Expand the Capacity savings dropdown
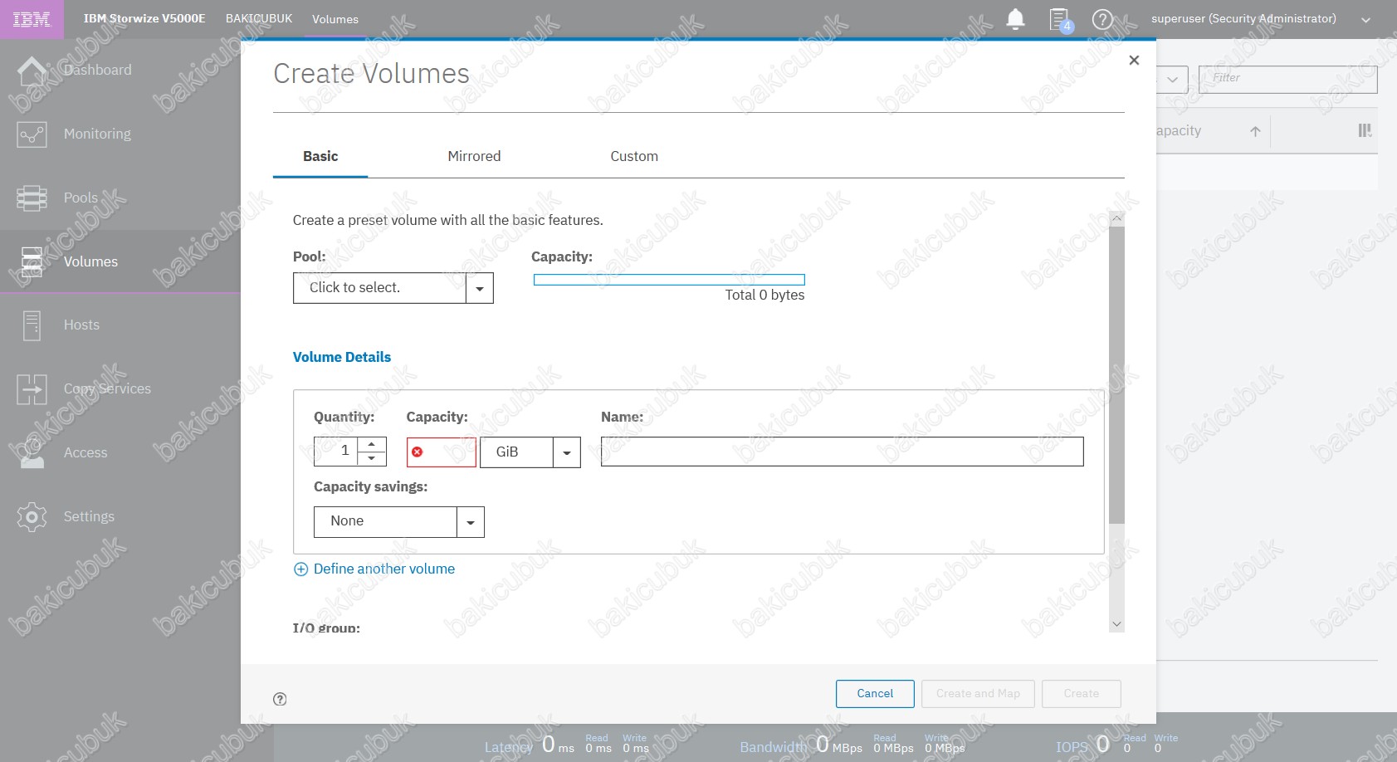Viewport: 1397px width, 762px height. coord(470,522)
